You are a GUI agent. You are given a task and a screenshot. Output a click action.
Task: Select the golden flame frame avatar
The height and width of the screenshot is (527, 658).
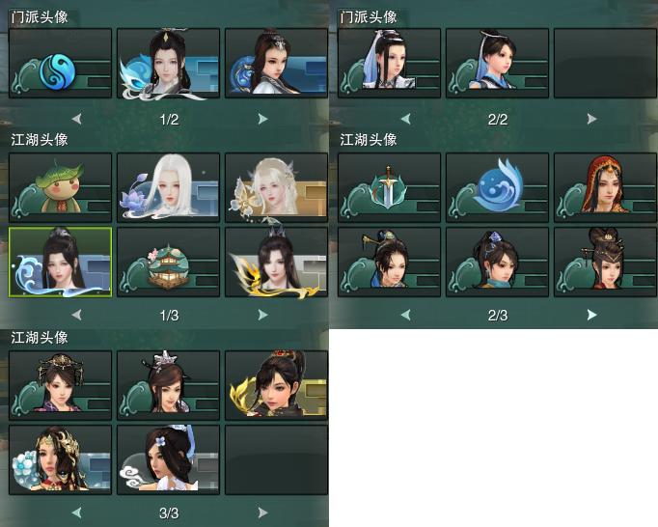[x=277, y=262]
